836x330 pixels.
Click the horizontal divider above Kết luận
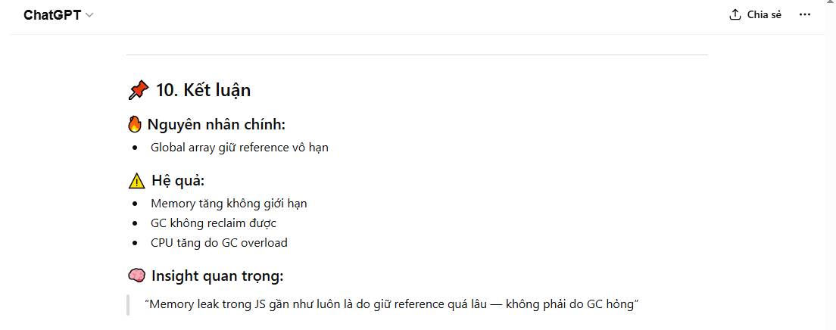coord(416,54)
